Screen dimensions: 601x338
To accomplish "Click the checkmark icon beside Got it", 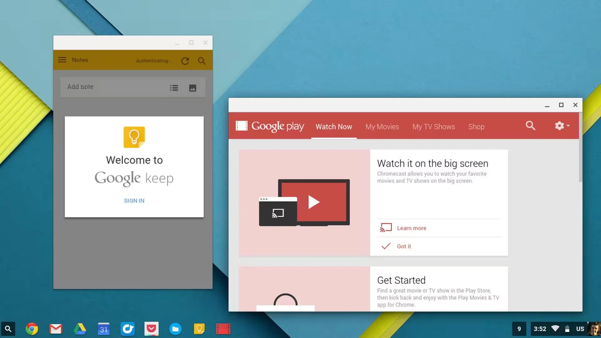I will coord(386,246).
